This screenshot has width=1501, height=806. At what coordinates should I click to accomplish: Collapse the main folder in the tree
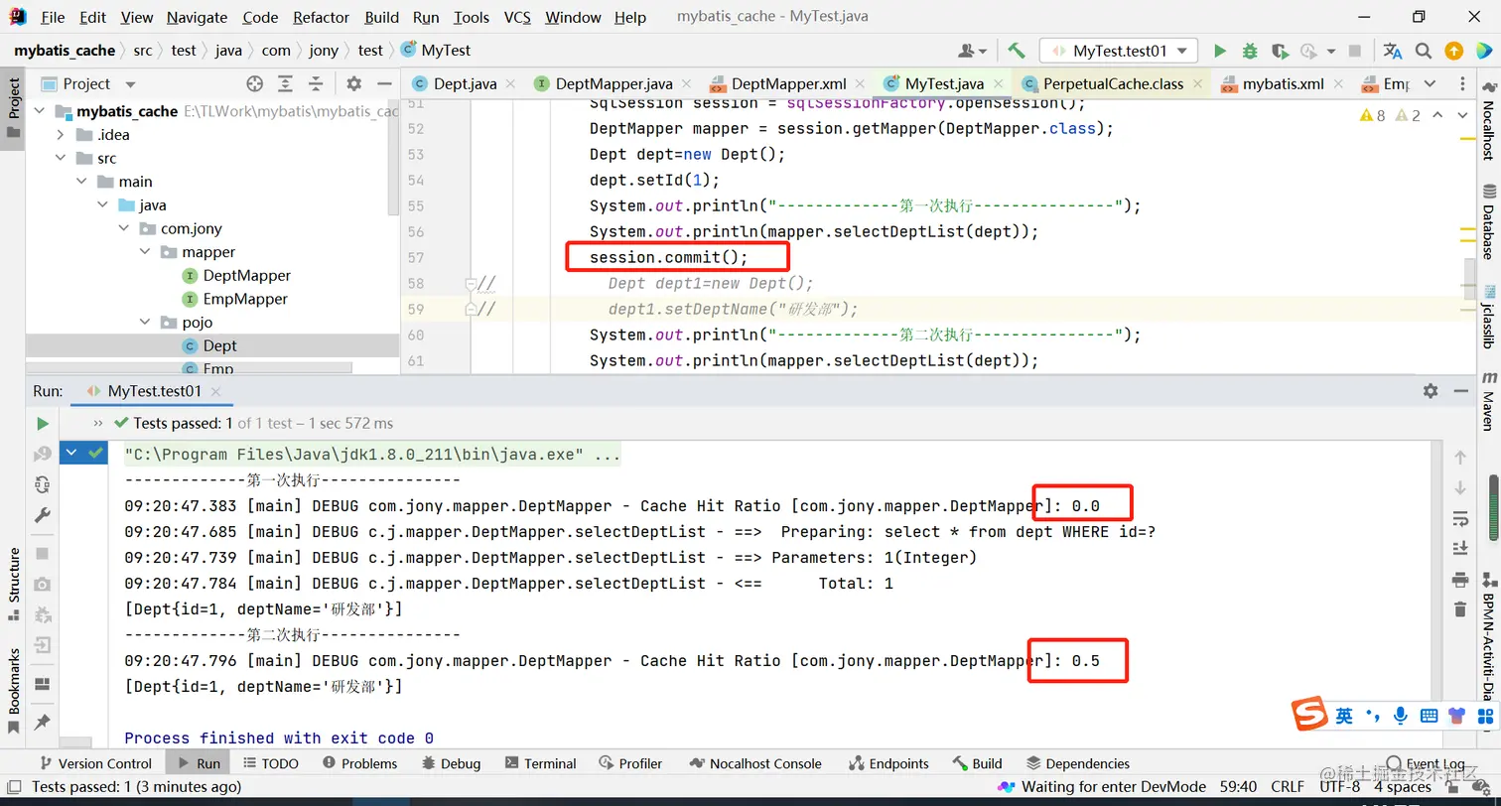pyautogui.click(x=82, y=182)
